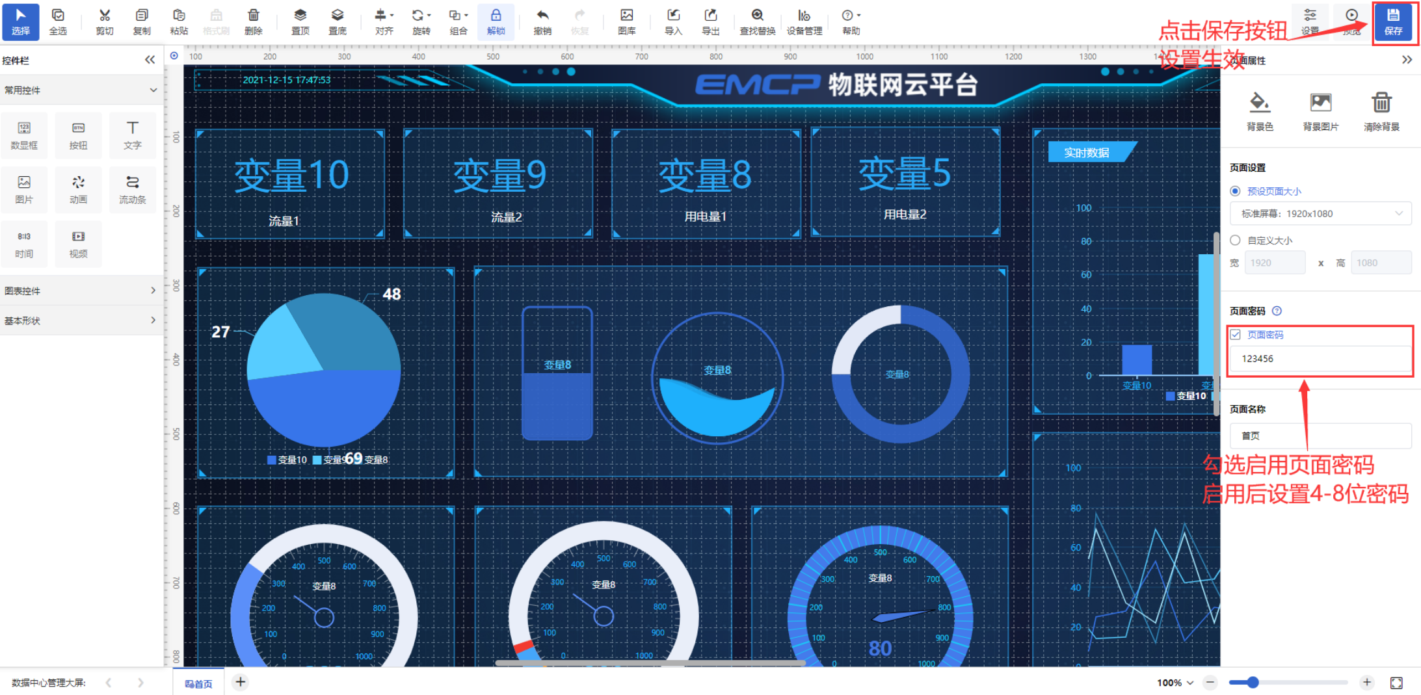Open 查找替换 find and replace

point(757,21)
